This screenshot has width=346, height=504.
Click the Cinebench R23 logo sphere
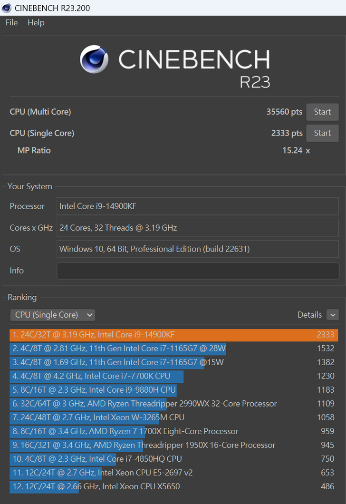[94, 59]
